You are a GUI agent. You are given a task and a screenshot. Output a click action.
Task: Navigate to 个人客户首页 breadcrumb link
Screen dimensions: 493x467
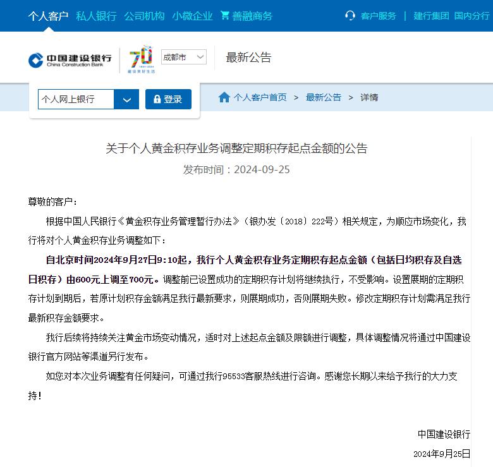tap(260, 97)
